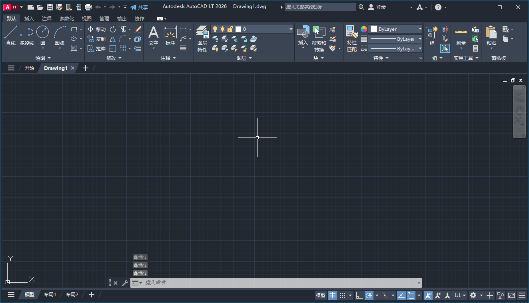529x303 pixels.
Task: Activate the 复制 (Copy) tool
Action: click(x=96, y=39)
